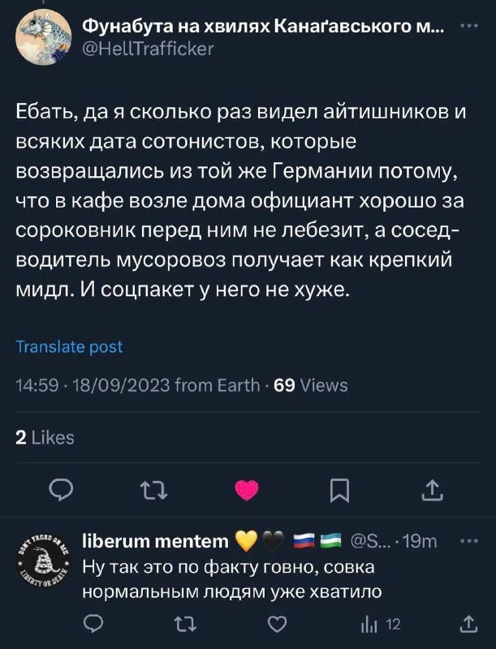Open the Фунабута display name profile

pyautogui.click(x=264, y=27)
